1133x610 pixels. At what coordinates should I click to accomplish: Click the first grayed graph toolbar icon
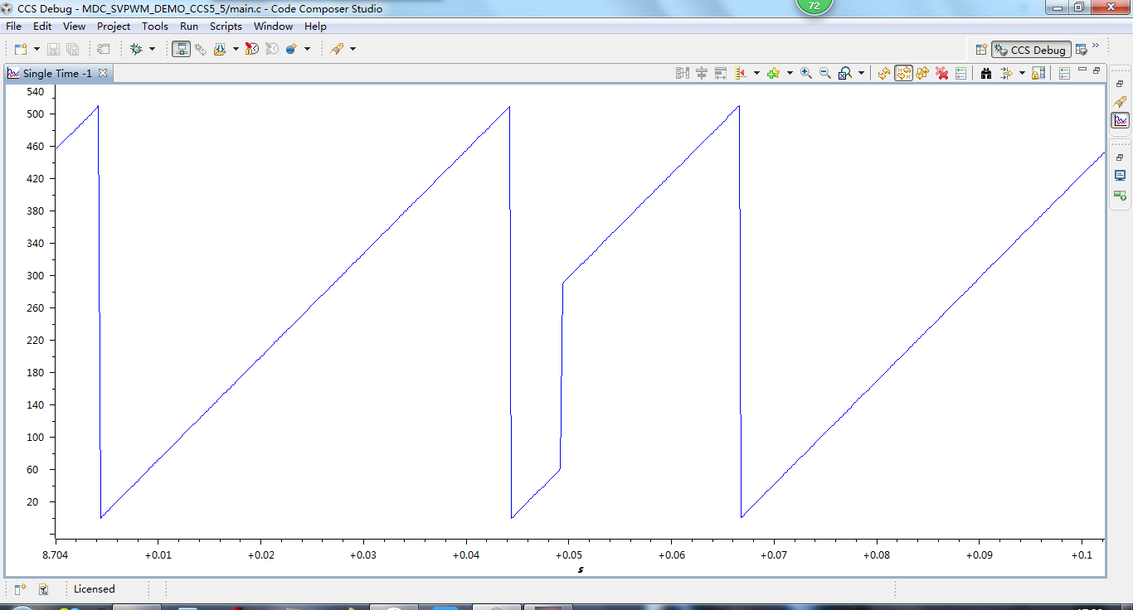(683, 73)
